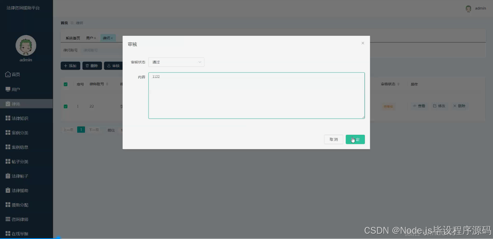
Task: Open 案例信息 in the sidebar
Action: (x=26, y=147)
